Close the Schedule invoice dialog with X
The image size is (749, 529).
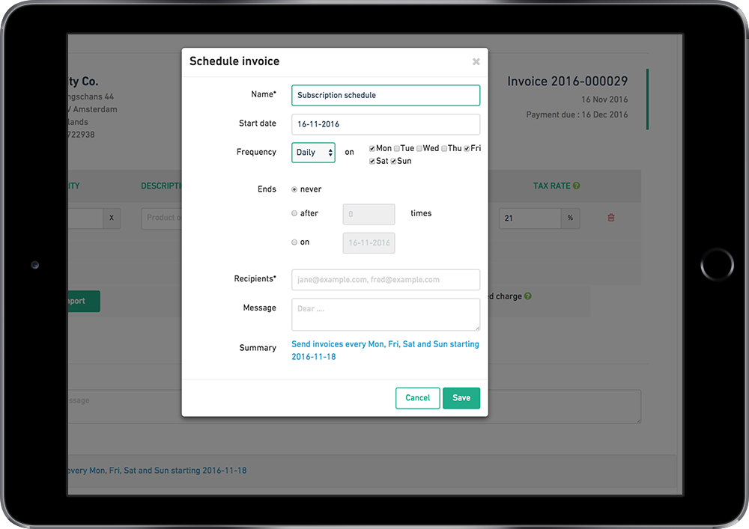point(476,61)
